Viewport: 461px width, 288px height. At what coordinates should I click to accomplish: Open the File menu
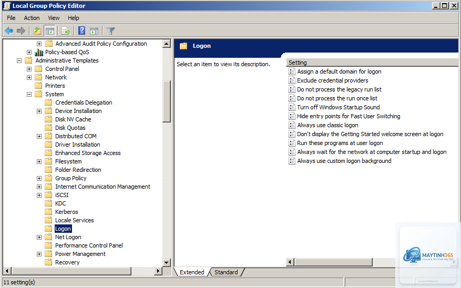[11, 18]
